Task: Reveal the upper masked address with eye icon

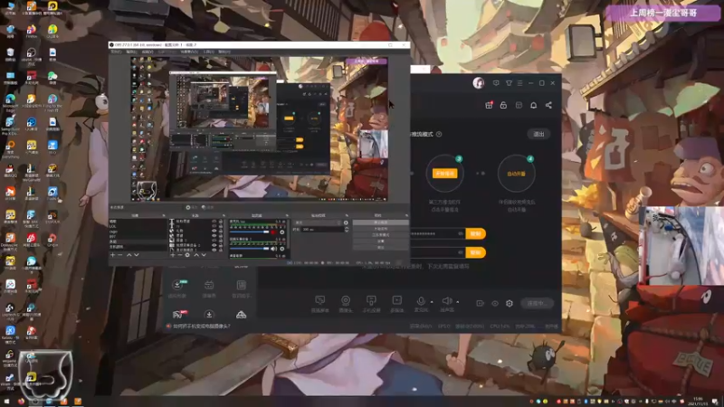Action: [x=461, y=233]
